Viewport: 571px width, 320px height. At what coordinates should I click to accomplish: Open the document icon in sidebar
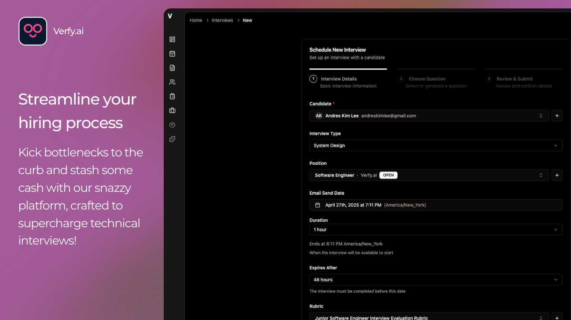click(x=172, y=68)
